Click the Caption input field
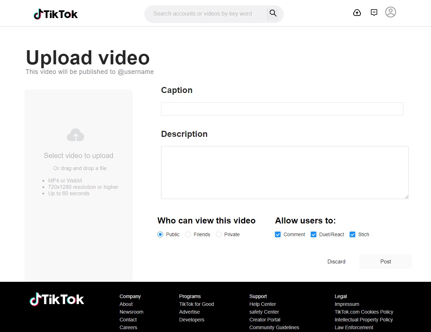The width and height of the screenshot is (431, 332). click(x=282, y=109)
